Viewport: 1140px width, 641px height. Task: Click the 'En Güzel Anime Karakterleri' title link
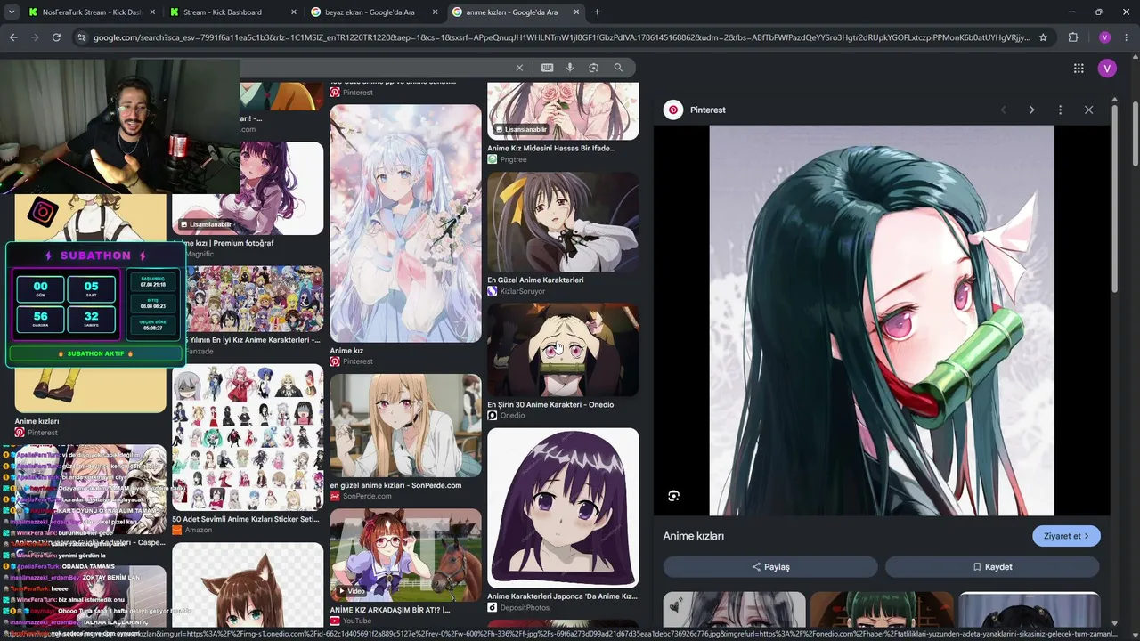coord(535,280)
